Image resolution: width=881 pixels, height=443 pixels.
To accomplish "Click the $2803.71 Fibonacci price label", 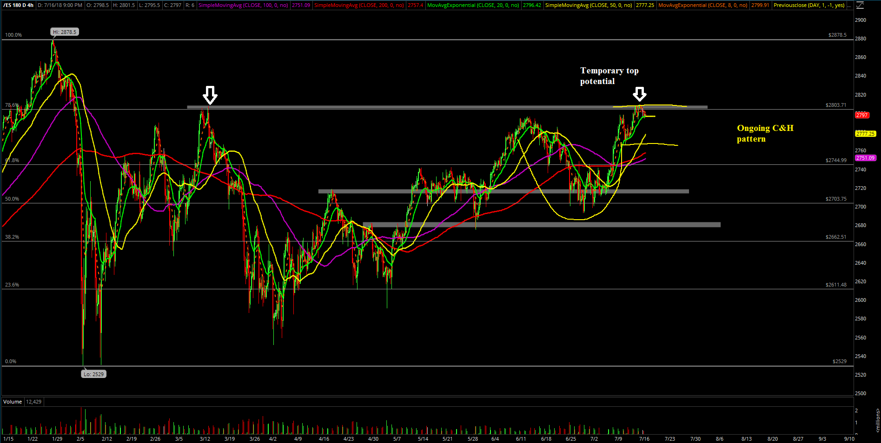I will coord(836,105).
